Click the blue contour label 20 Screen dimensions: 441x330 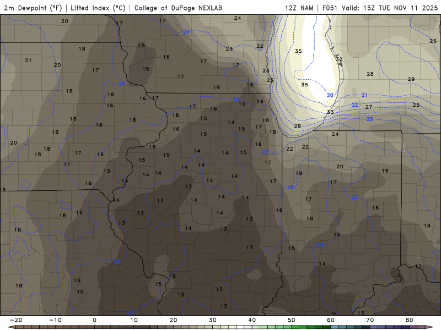(330, 95)
